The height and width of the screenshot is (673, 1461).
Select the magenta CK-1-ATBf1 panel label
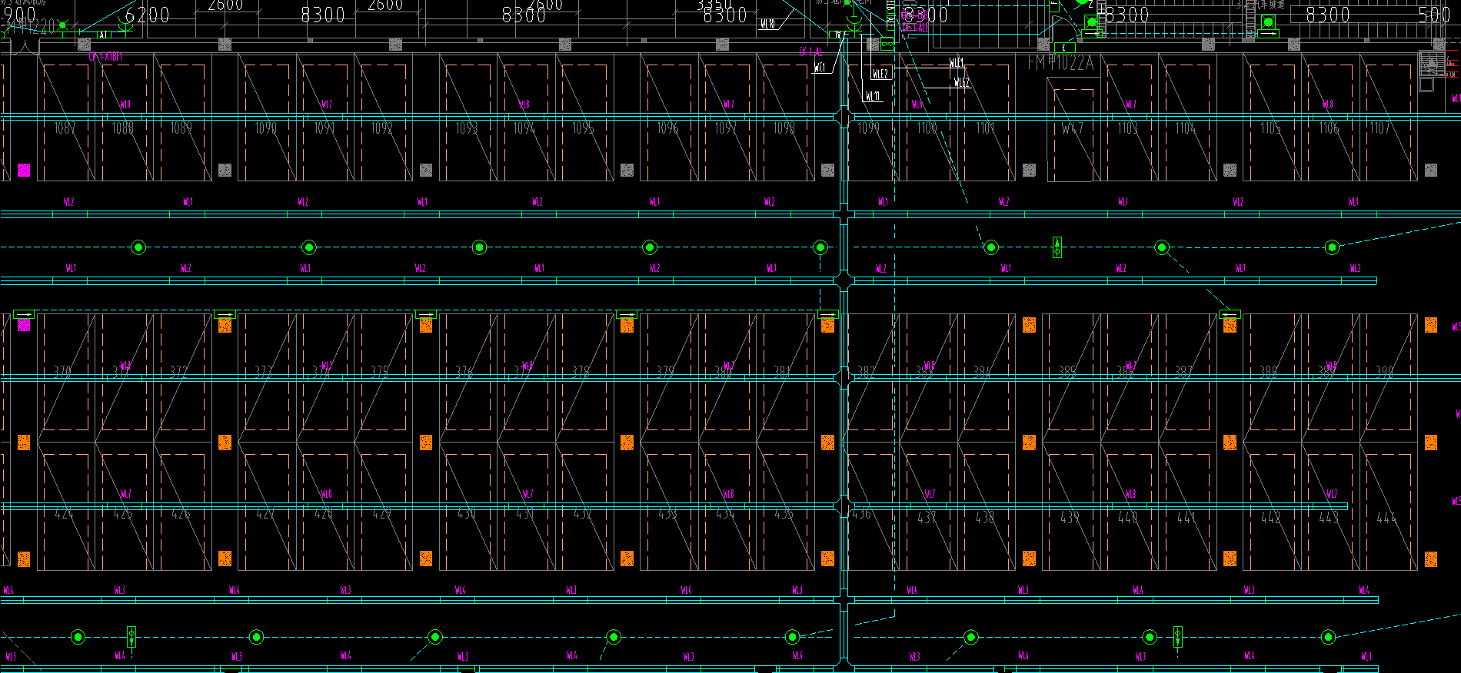coord(105,57)
